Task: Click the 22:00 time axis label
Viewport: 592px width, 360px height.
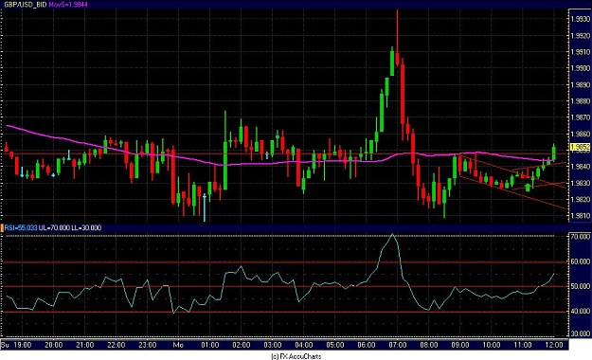Action: click(x=117, y=345)
